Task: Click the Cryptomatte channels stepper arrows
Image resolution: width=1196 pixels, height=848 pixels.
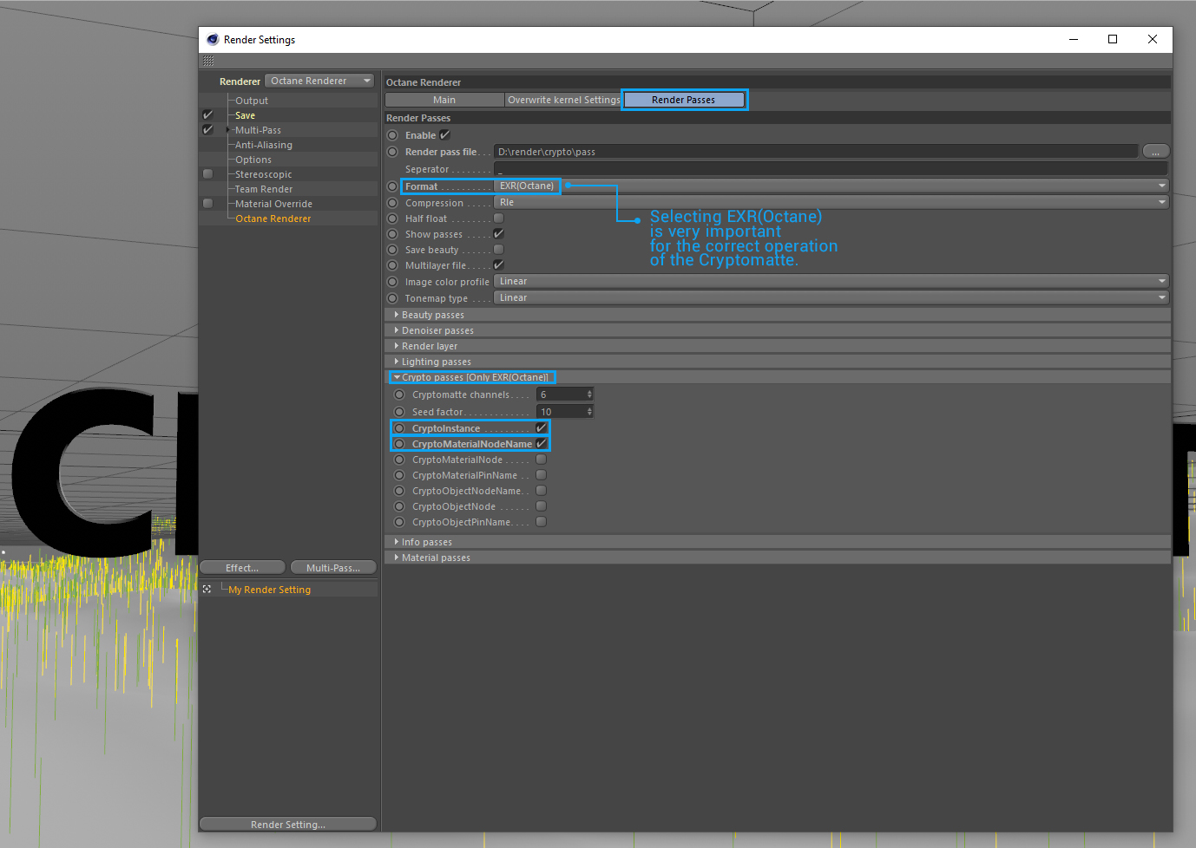Action: [x=589, y=395]
